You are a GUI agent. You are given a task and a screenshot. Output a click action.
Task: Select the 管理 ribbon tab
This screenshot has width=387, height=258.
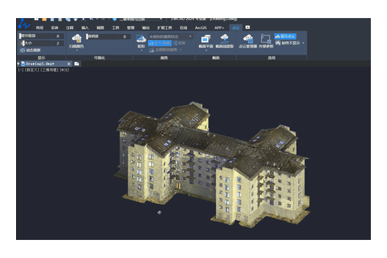pos(130,28)
